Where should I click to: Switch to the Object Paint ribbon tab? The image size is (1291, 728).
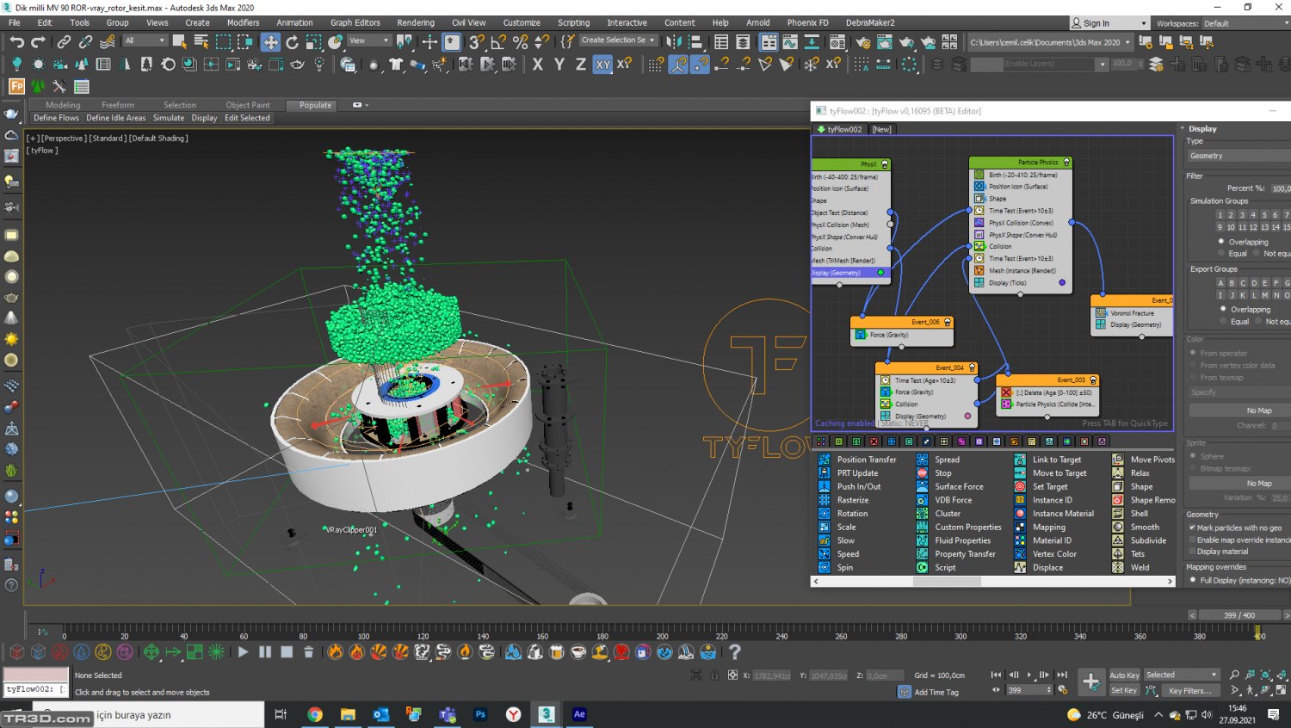pos(248,105)
